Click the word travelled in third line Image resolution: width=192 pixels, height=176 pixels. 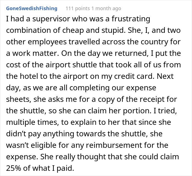coord(84,42)
